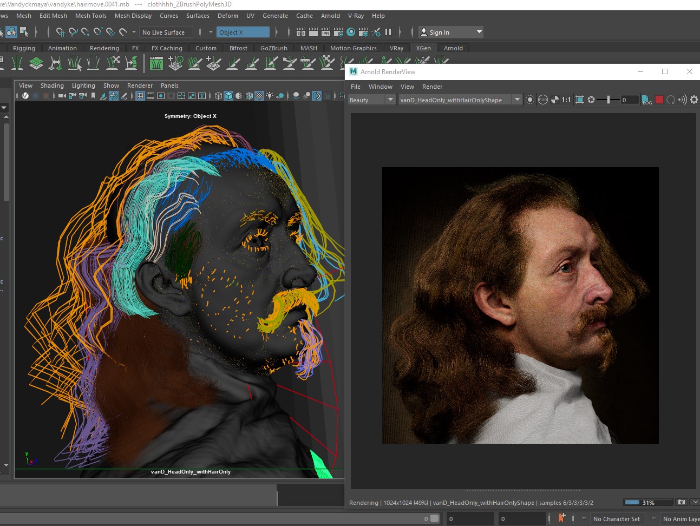The height and width of the screenshot is (526, 700).
Task: Open the Arnold render LOG icon
Action: pos(647,100)
